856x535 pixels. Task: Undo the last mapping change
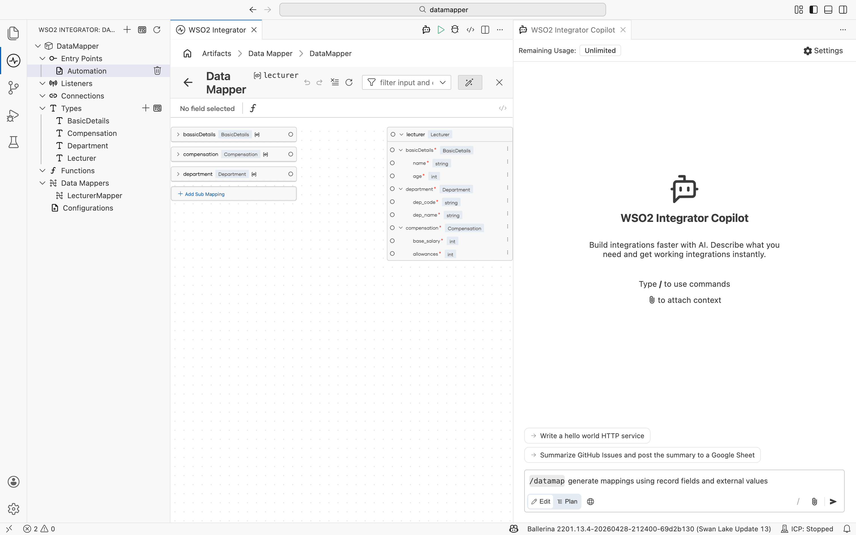pyautogui.click(x=307, y=82)
